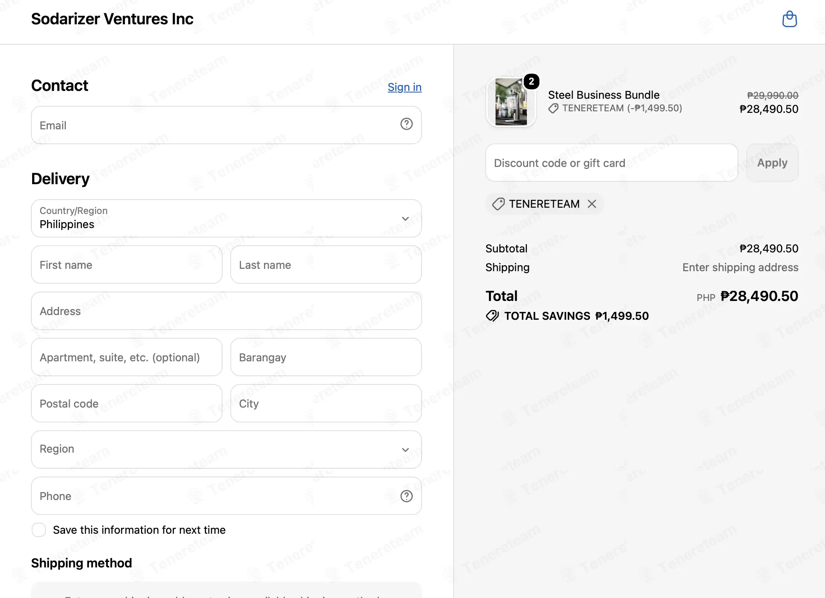Focus the Address field
Image resolution: width=825 pixels, height=598 pixels.
(x=226, y=311)
